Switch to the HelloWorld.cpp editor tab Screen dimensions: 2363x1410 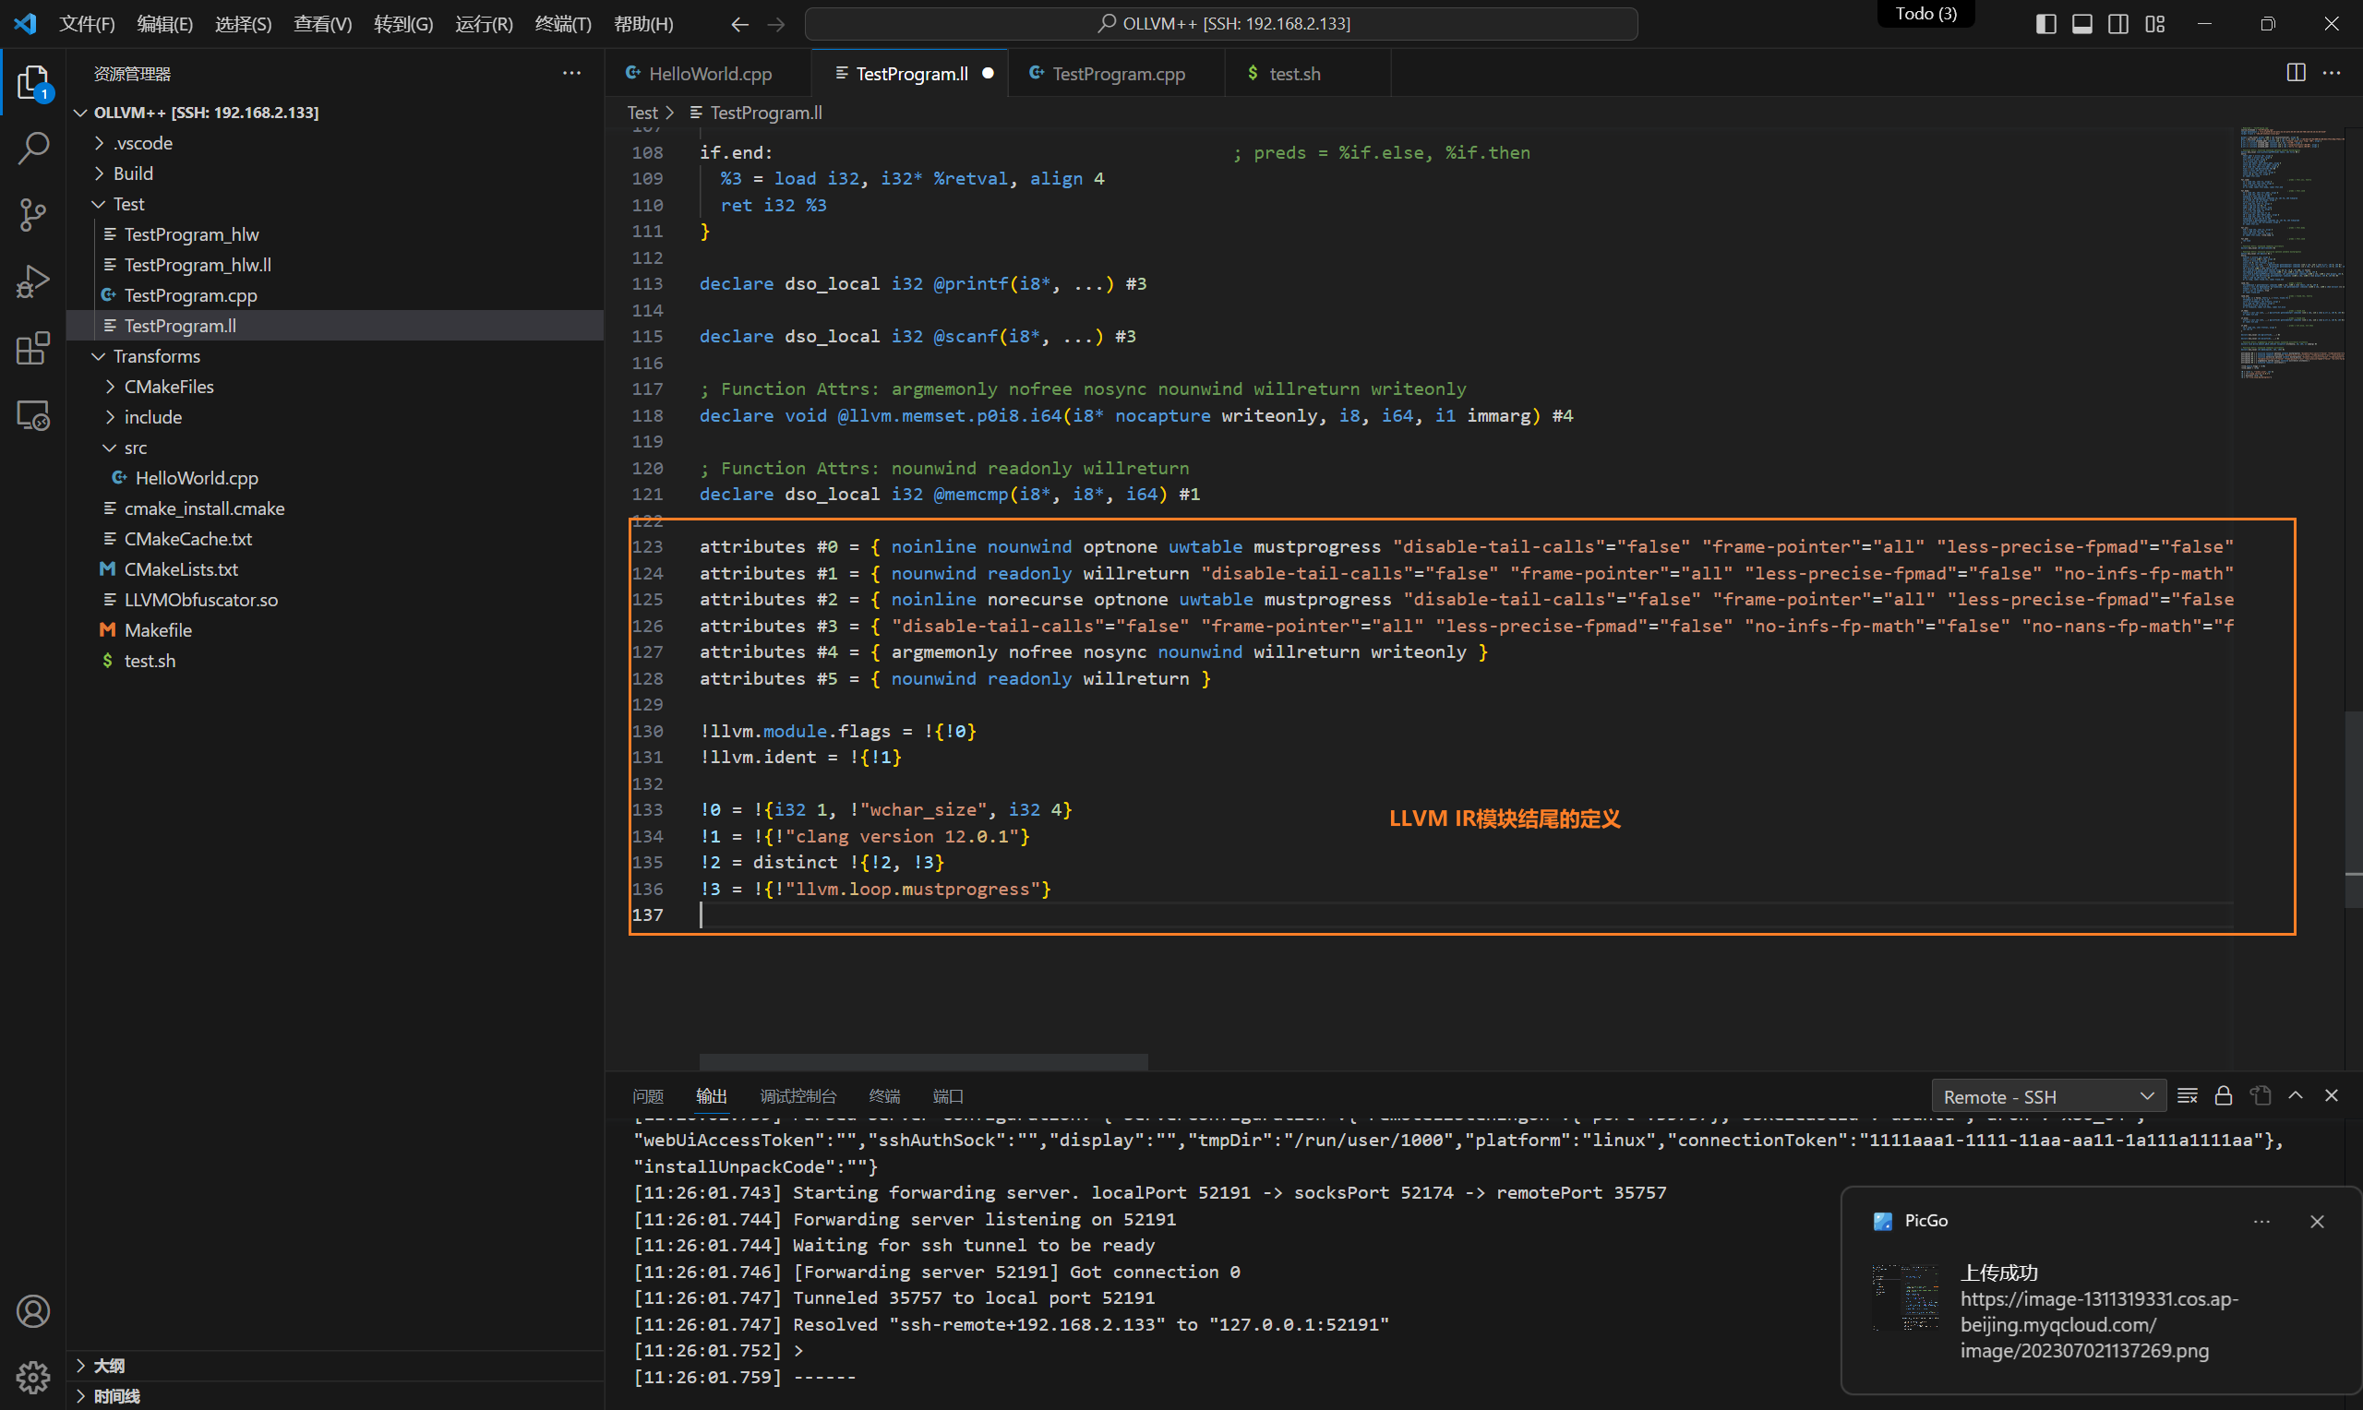[709, 73]
